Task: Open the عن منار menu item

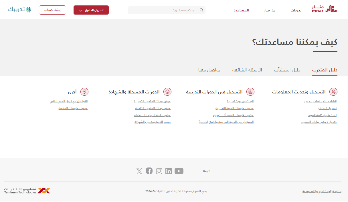Action: click(270, 10)
